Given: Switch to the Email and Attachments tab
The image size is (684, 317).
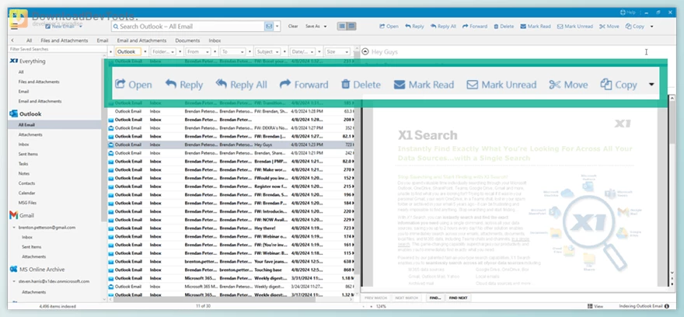Looking at the screenshot, I should coord(141,40).
